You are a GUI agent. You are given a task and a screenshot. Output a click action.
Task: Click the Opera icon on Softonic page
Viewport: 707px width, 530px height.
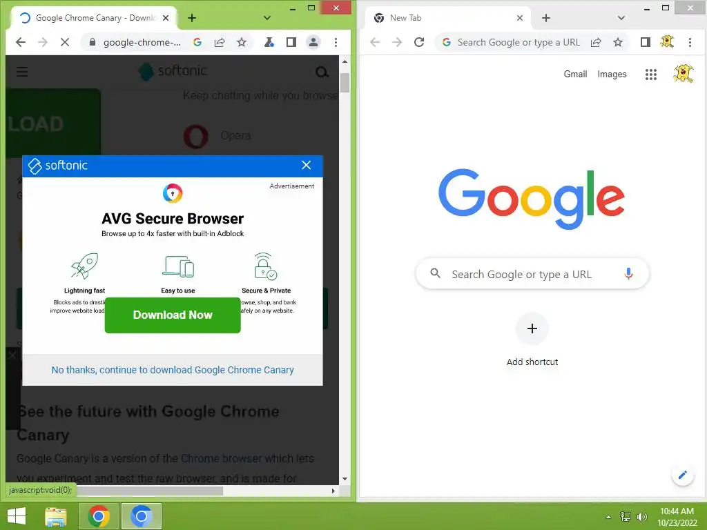[196, 136]
